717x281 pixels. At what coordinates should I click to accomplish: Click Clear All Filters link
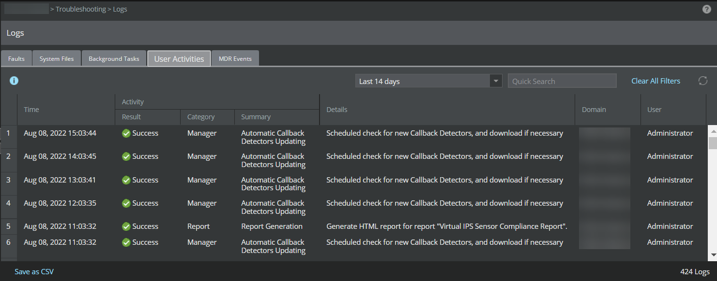[x=656, y=81]
